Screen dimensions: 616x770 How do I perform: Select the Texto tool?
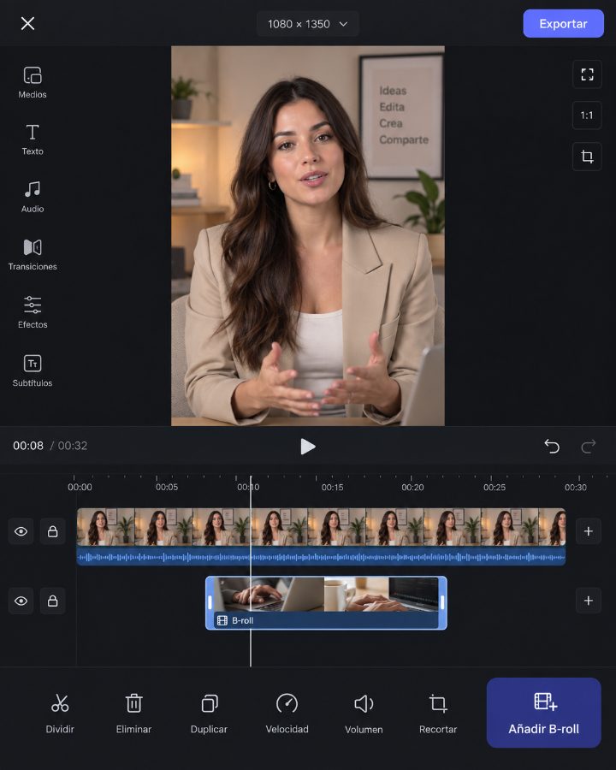point(33,140)
